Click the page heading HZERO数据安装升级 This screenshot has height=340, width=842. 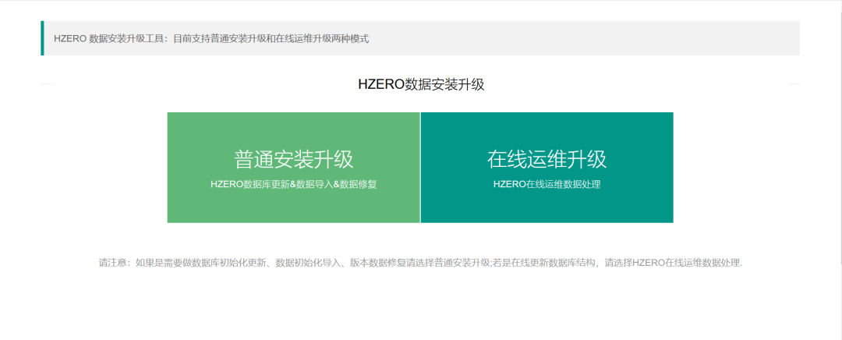tap(421, 85)
